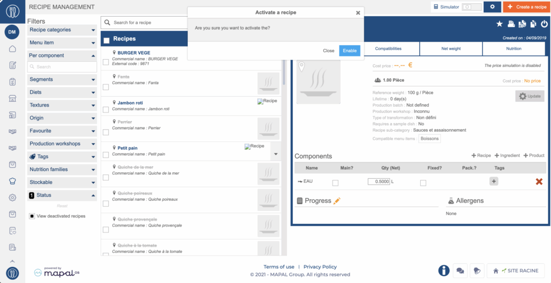The width and height of the screenshot is (551, 283).
Task: Expand the Menu item filter
Action: 62,43
